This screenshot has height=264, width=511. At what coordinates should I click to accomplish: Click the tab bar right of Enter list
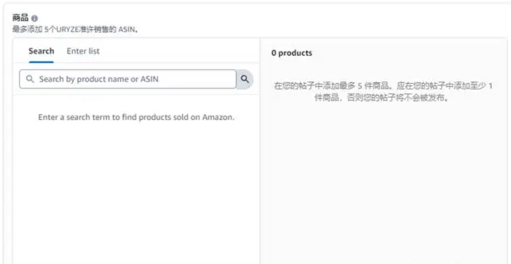pyautogui.click(x=176, y=51)
